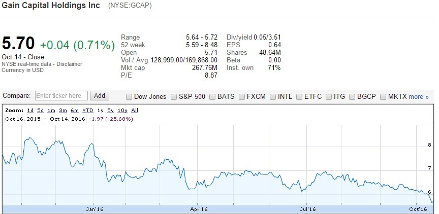
Task: Enable the ETFC comparison checkbox
Action: [299, 97]
